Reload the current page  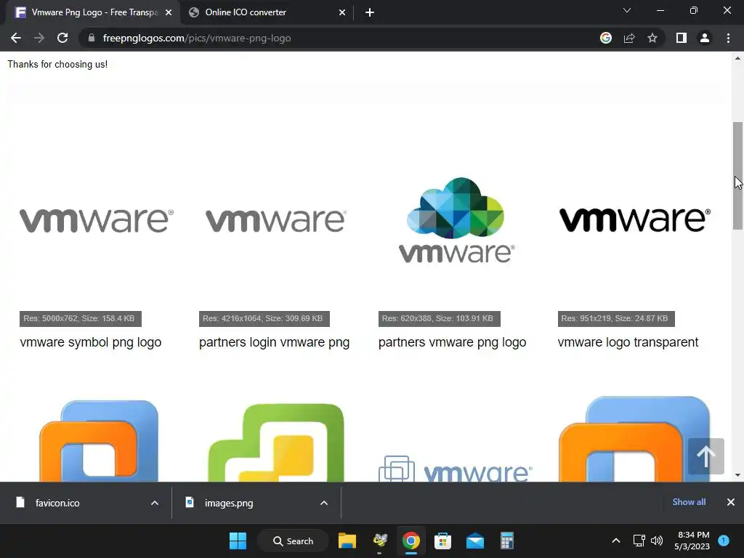pos(62,38)
